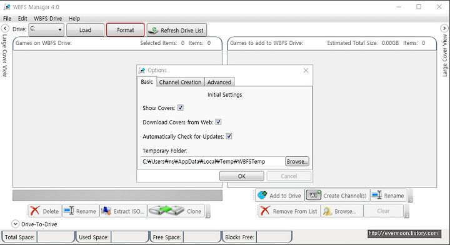Click the Total Space value field
Viewport: 450px width, 245px height.
[x=55, y=237]
